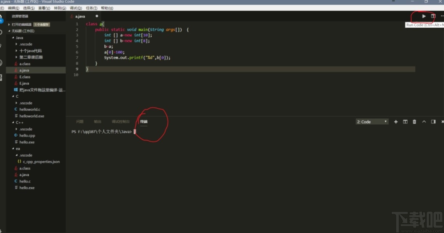
Task: Open the 转到(G) menu
Action: [x=60, y=8]
